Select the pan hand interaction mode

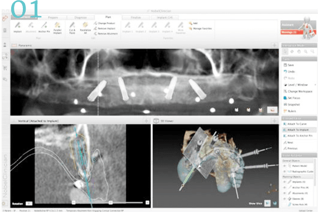tap(298, 51)
